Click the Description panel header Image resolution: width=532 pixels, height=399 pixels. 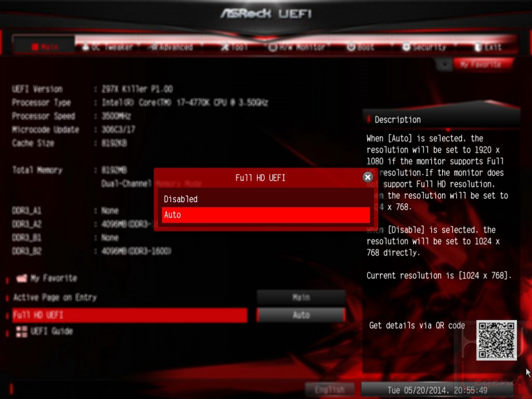tap(441, 119)
